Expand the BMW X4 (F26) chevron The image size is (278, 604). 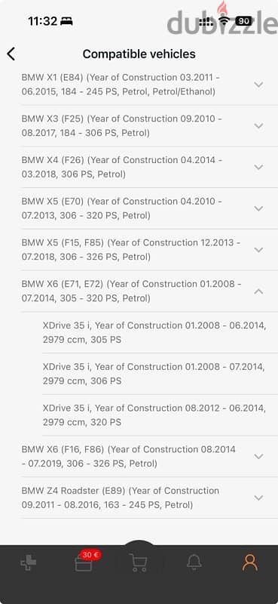(x=258, y=167)
